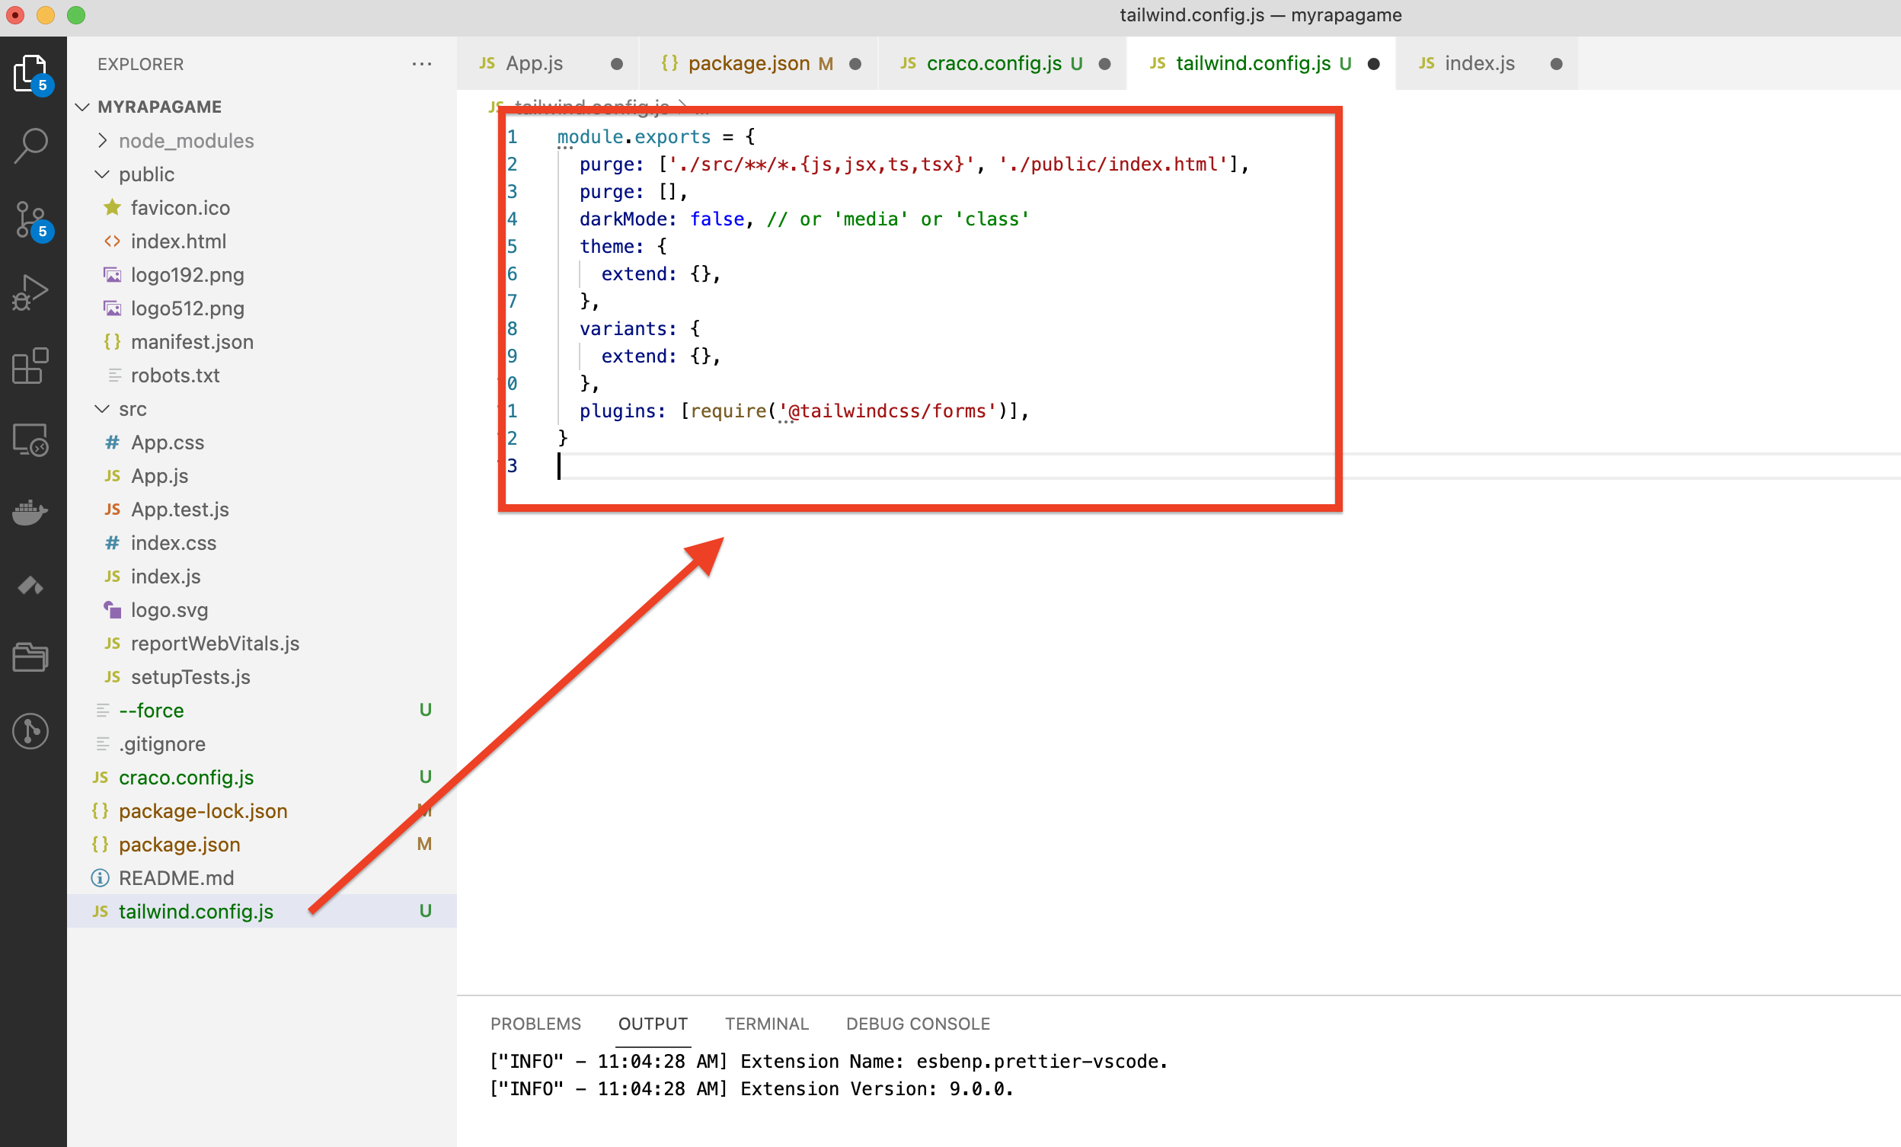Image resolution: width=1901 pixels, height=1147 pixels.
Task: Open the PROBLEMS panel tab
Action: coord(535,1024)
